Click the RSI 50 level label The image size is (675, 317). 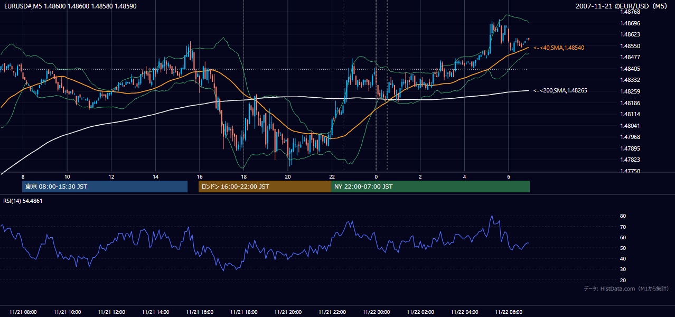click(623, 248)
